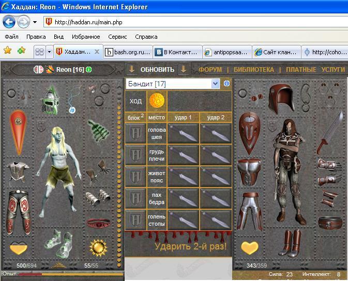This screenshot has height=281, width=348.
Task: Select удар 1 dagger for живот пояс
Action: [x=184, y=177]
